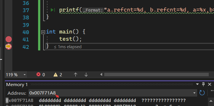Click line number 39 in the gutter

(26, 25)
